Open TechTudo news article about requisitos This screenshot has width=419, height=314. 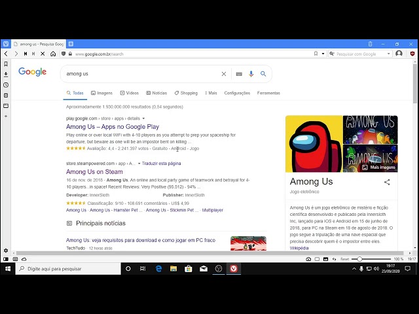pos(141,240)
